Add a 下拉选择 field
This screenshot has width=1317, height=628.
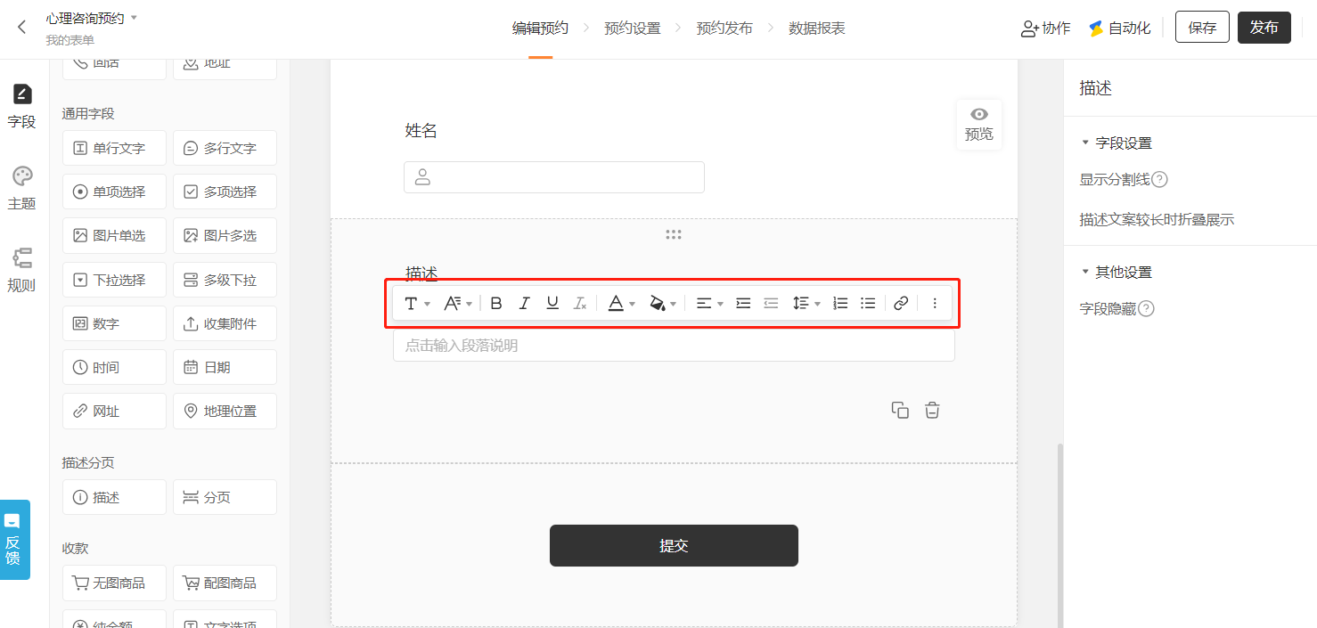point(114,280)
